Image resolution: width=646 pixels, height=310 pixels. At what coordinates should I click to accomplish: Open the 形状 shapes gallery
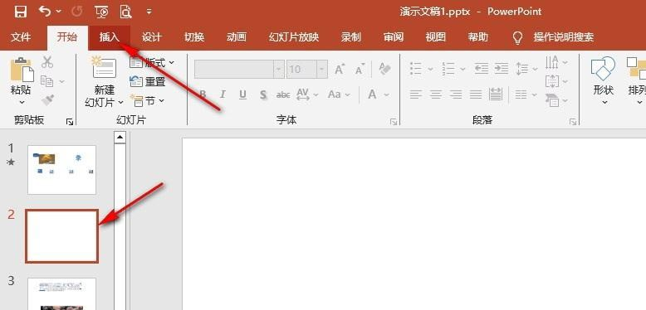coord(603,80)
